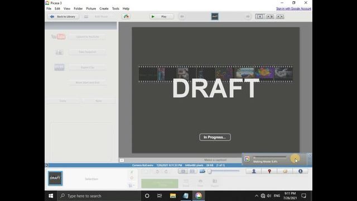Open the View menu

coord(67,9)
